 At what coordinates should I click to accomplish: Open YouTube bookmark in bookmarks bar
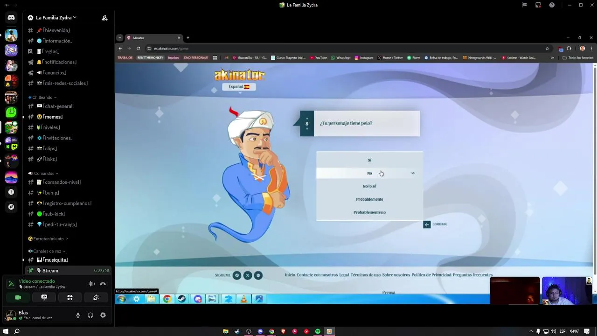pos(319,58)
